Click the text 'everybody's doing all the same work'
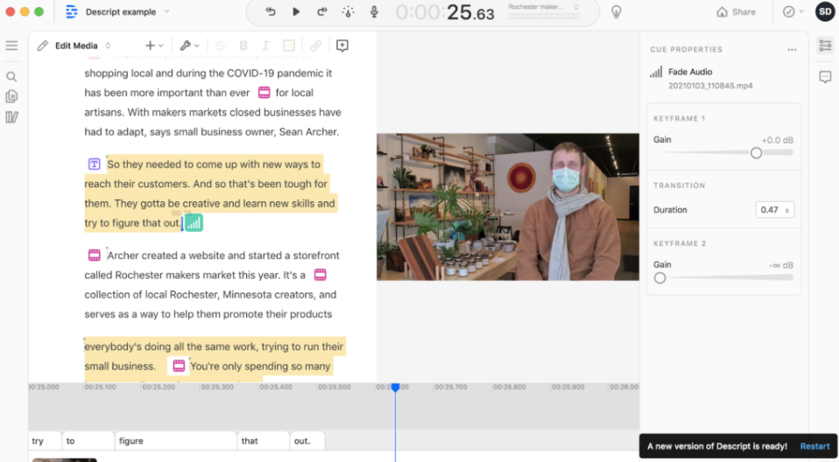 170,346
